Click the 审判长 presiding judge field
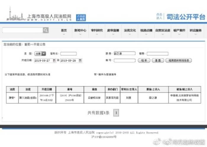The width and height of the screenshot is (207, 147). [68, 54]
